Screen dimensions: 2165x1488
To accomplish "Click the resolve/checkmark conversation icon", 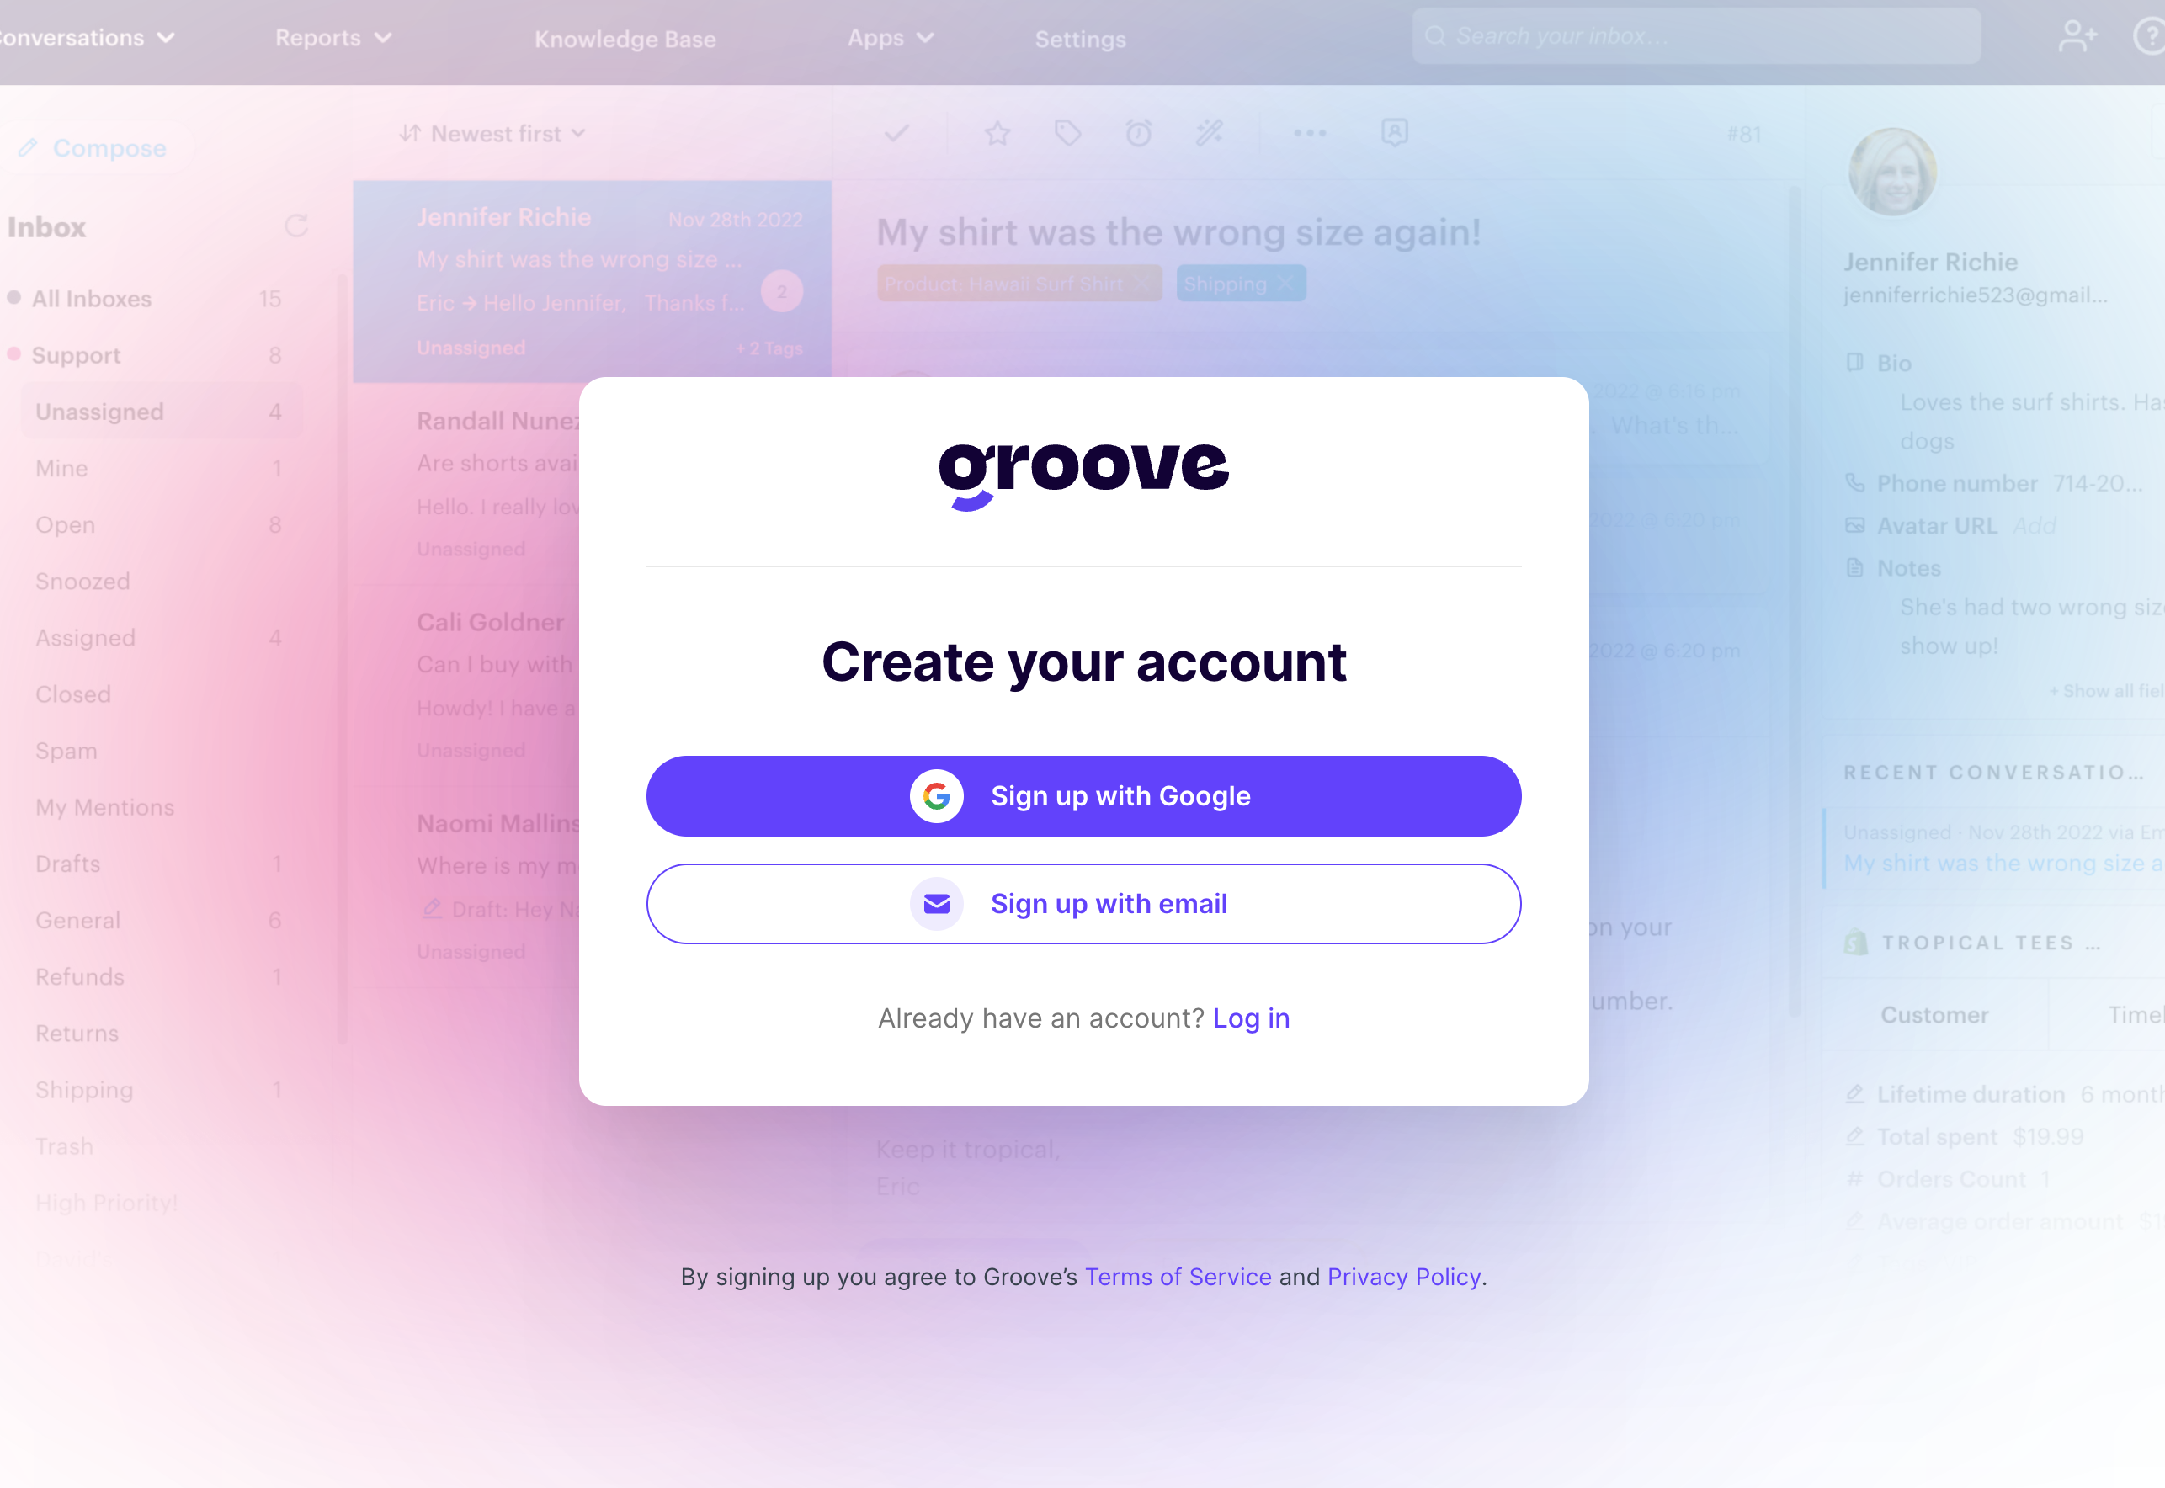I will 900,131.
